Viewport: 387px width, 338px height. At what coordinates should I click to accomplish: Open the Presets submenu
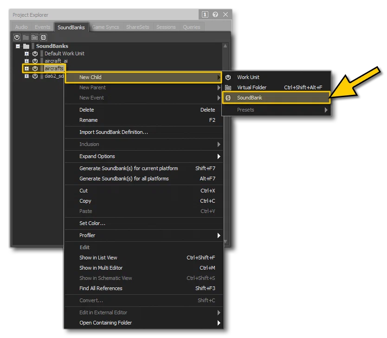tap(276, 110)
